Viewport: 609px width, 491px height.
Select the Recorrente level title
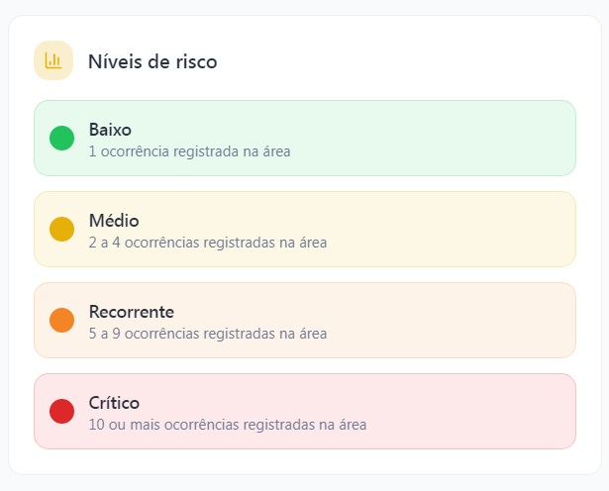coord(132,311)
